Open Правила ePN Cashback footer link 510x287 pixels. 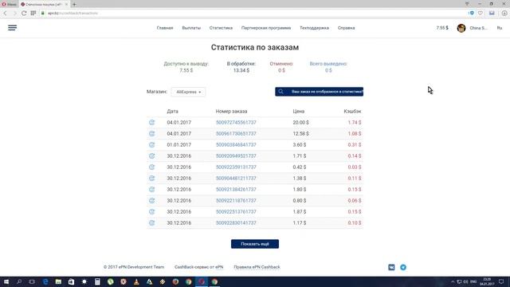tap(257, 267)
